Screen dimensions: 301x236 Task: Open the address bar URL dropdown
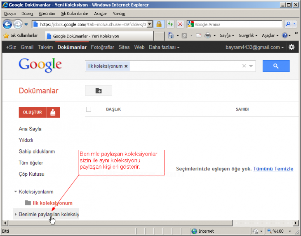(150, 24)
